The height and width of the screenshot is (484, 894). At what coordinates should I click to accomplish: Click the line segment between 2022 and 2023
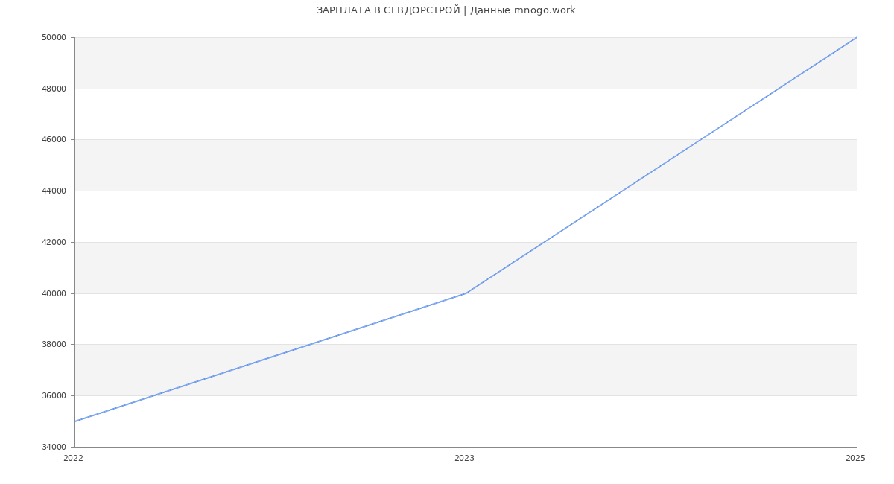(x=270, y=357)
